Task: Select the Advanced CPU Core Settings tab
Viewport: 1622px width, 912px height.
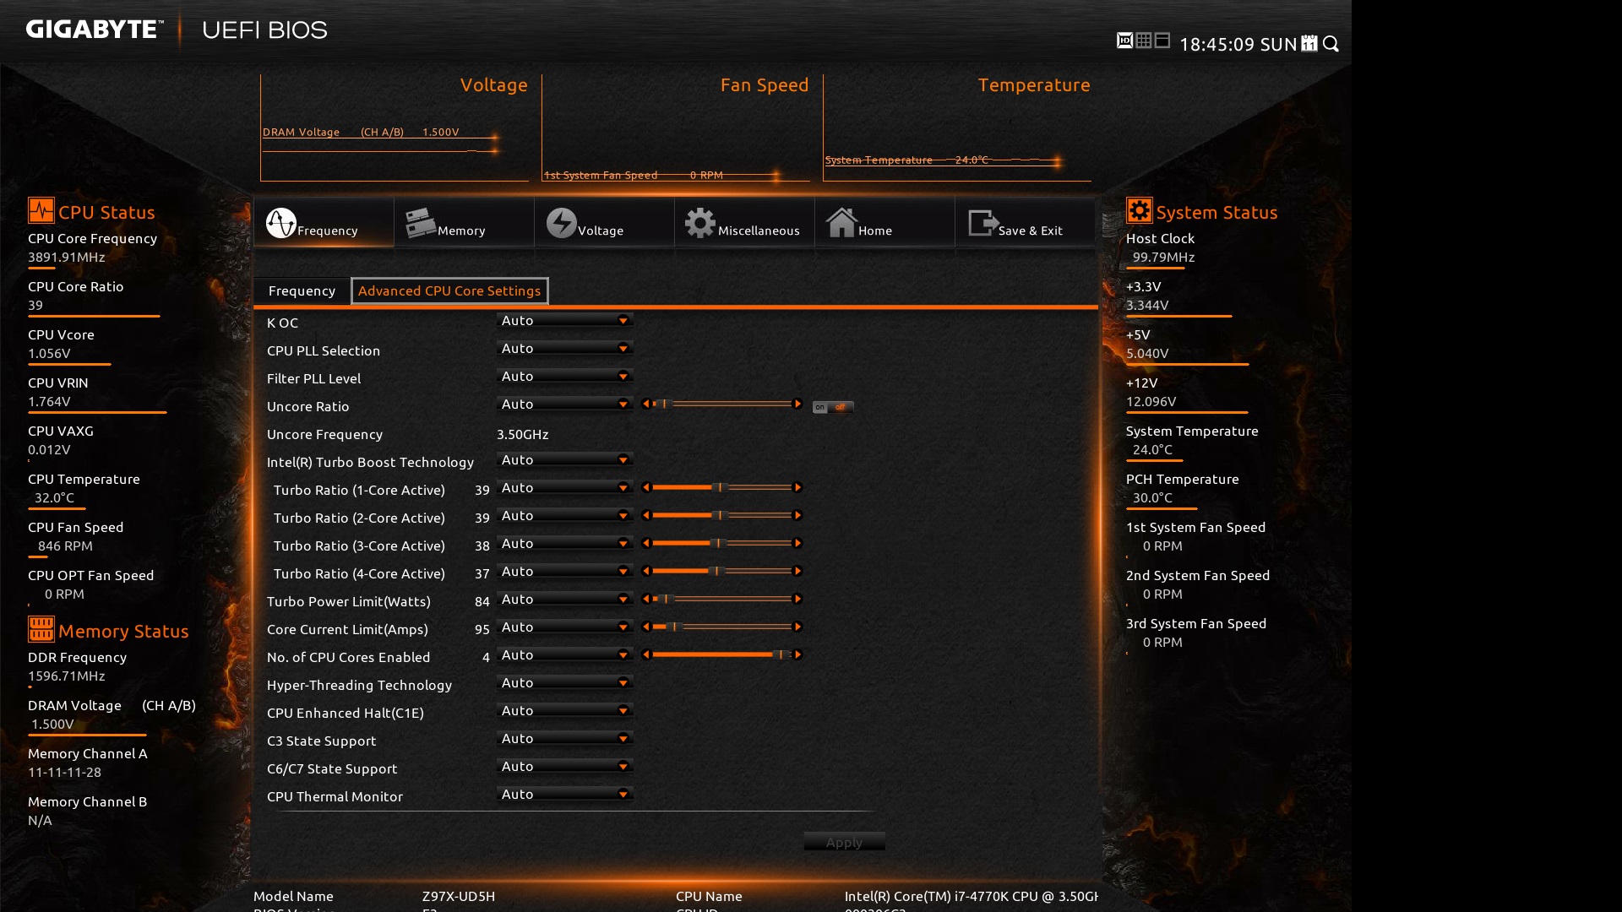Action: point(449,290)
